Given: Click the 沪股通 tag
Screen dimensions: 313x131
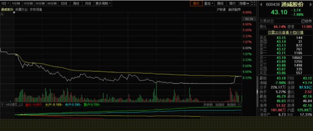Looking at the screenshot, I should click(221, 9).
